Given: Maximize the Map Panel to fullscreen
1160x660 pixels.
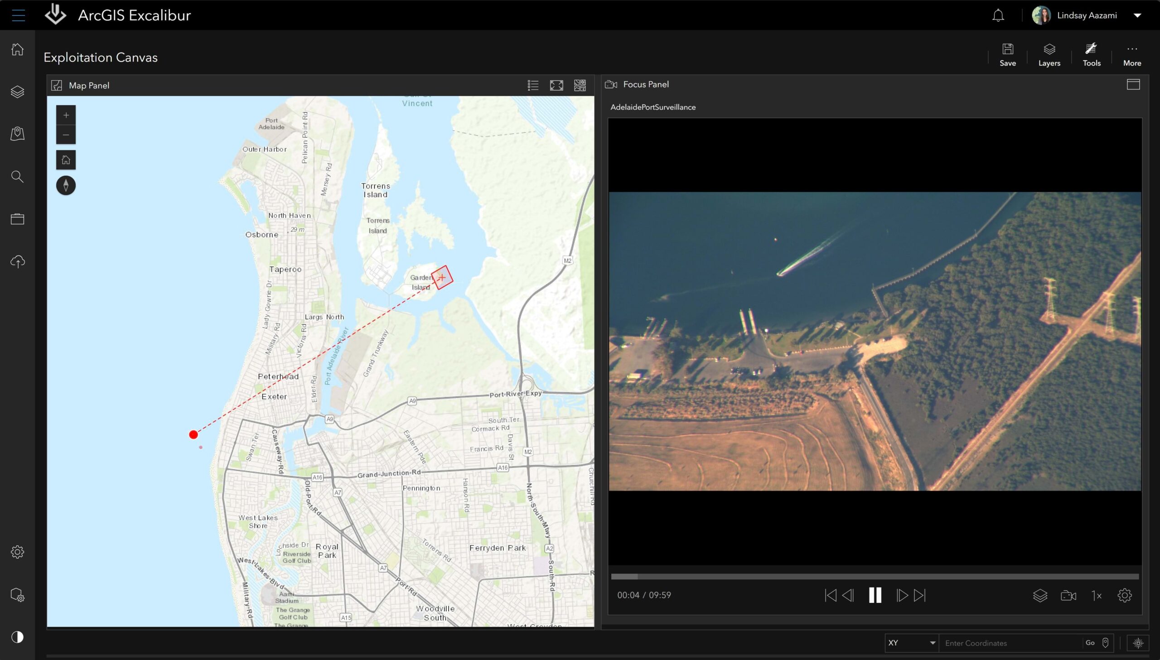Looking at the screenshot, I should [x=556, y=85].
